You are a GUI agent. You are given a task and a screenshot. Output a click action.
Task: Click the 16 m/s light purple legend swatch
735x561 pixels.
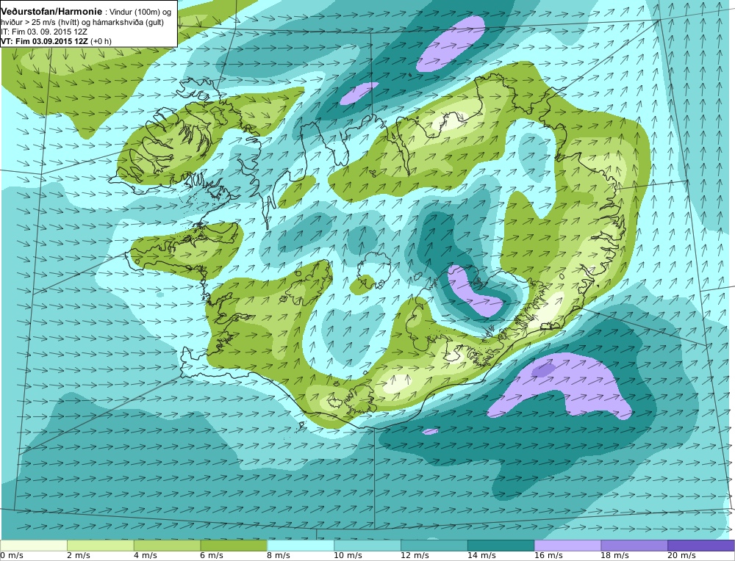click(x=567, y=546)
